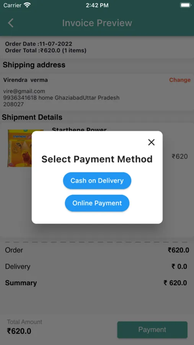
Task: Close the Select Payment Method dialog
Action: 152,142
